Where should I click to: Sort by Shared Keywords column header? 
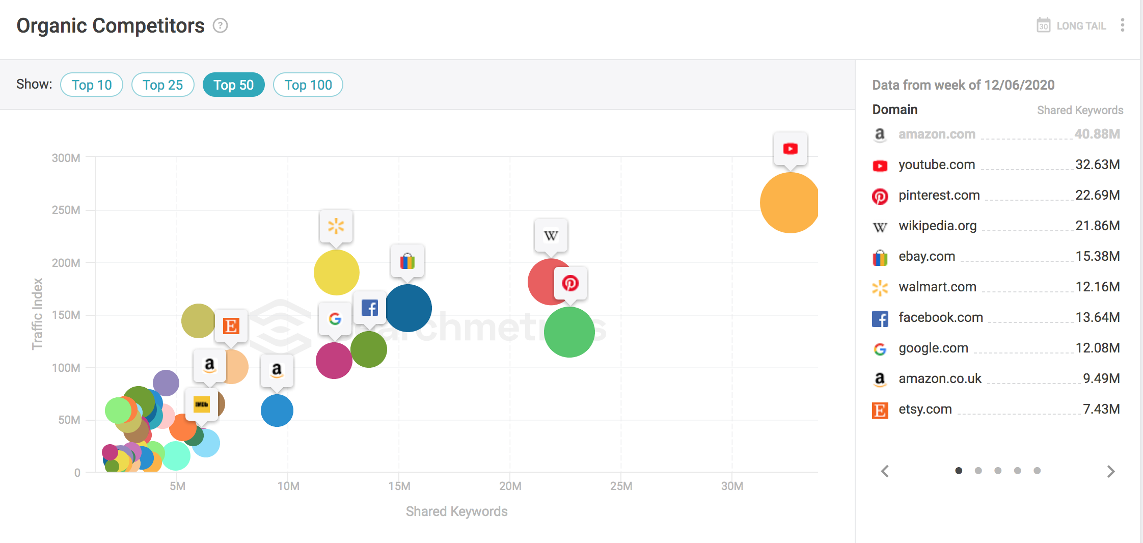point(1080,110)
